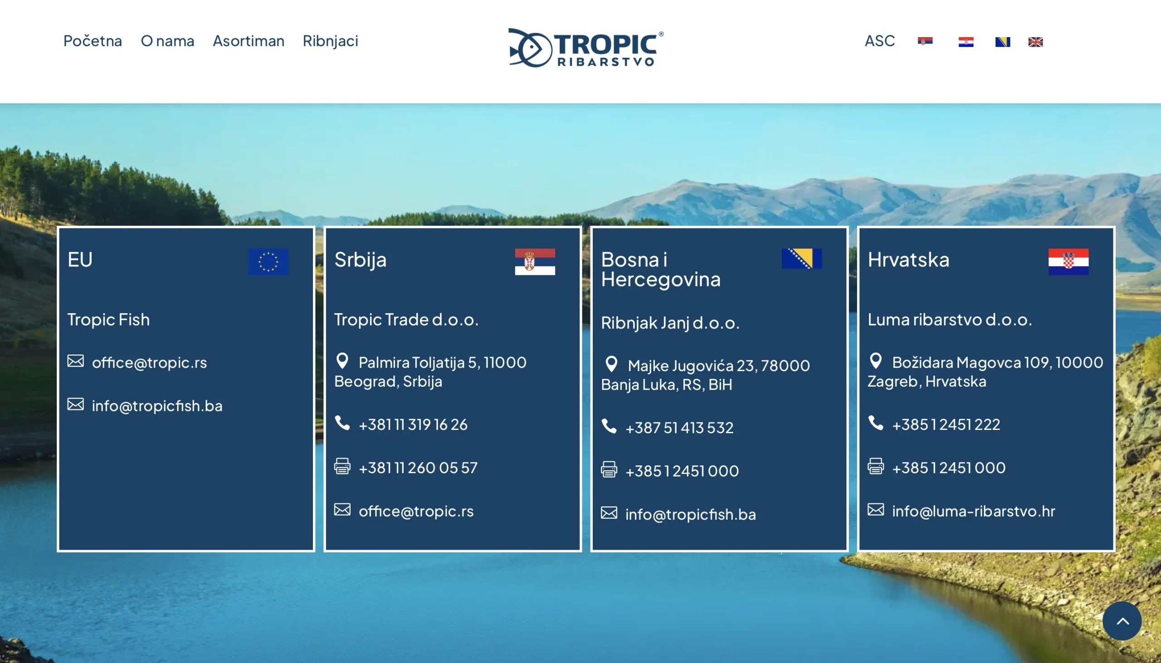Click fax number +381 11 260 05 57
This screenshot has width=1161, height=663.
(x=418, y=468)
